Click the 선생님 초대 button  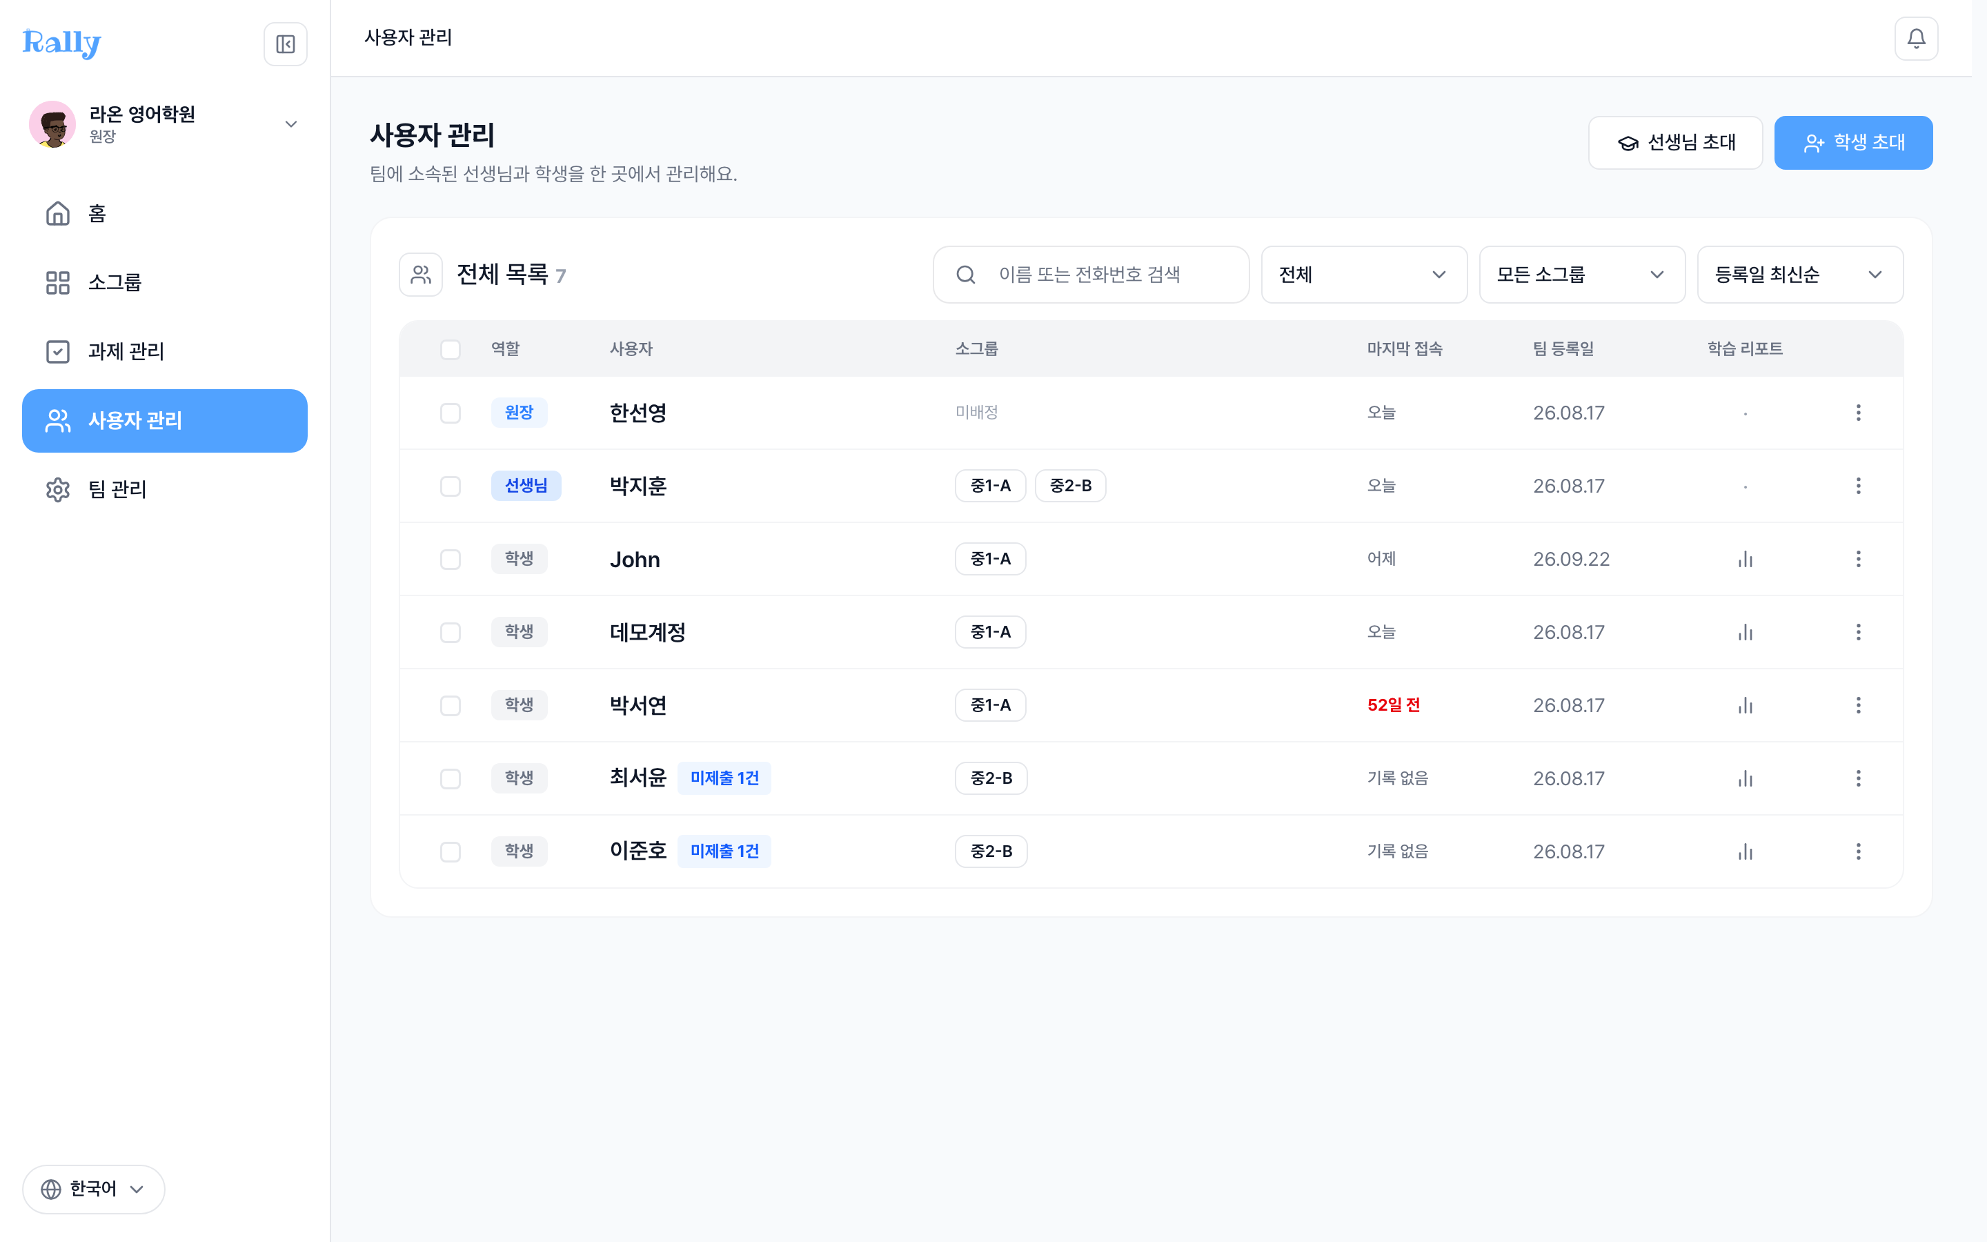(1675, 143)
